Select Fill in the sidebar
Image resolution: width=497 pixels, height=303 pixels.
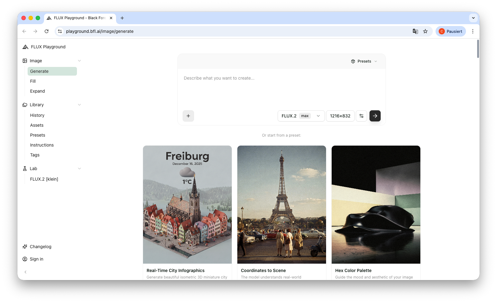click(33, 81)
